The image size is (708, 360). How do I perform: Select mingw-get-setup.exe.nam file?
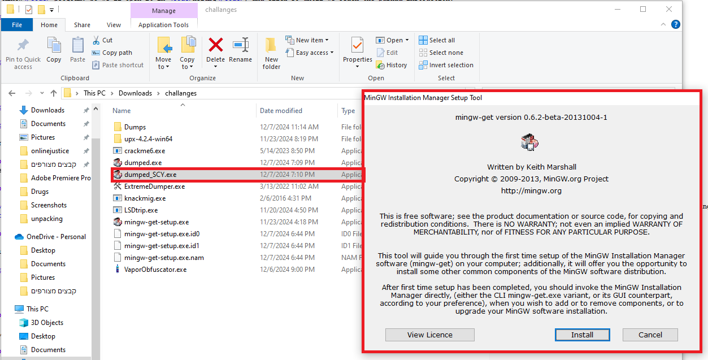click(164, 258)
